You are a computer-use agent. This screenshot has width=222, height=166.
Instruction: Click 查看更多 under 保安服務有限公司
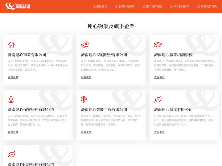click(x=13, y=132)
